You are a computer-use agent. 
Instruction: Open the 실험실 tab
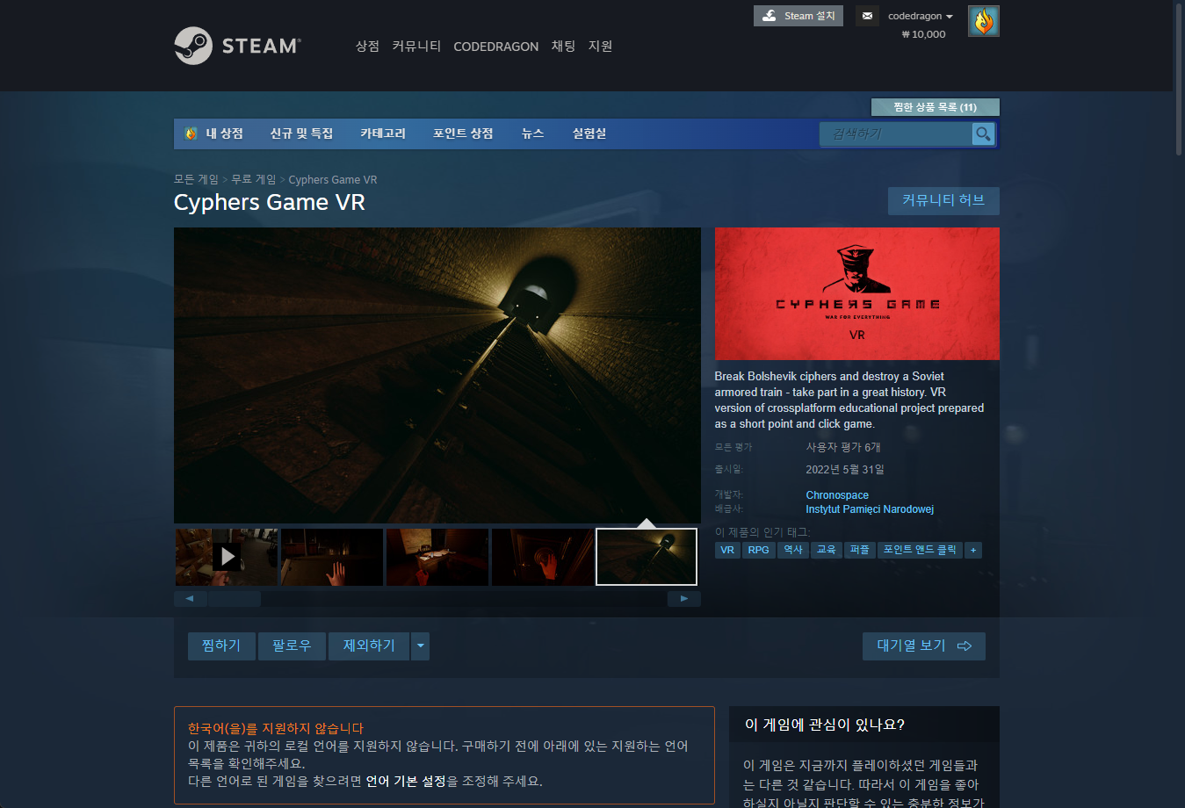[589, 133]
